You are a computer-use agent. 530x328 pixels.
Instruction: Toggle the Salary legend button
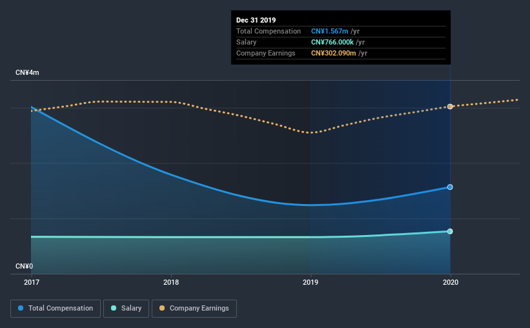click(x=126, y=309)
